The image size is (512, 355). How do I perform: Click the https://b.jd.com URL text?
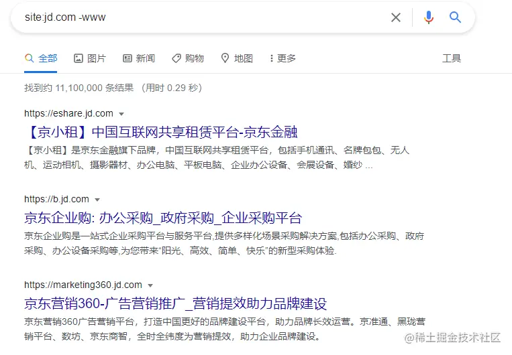tap(56, 199)
